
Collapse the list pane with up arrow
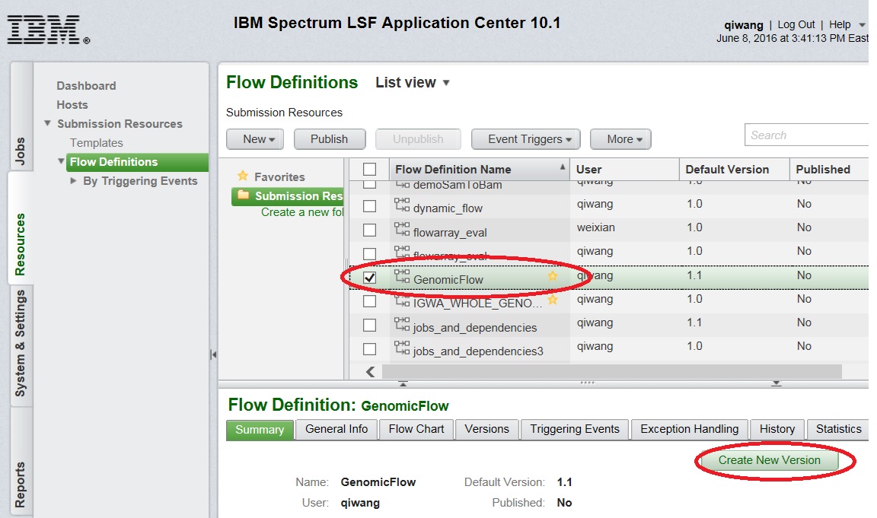pyautogui.click(x=403, y=384)
